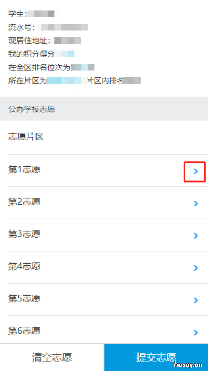Viewport: 208px width, 371px height.
Task: Submit with the 提交志愿 button
Action: pos(156,357)
